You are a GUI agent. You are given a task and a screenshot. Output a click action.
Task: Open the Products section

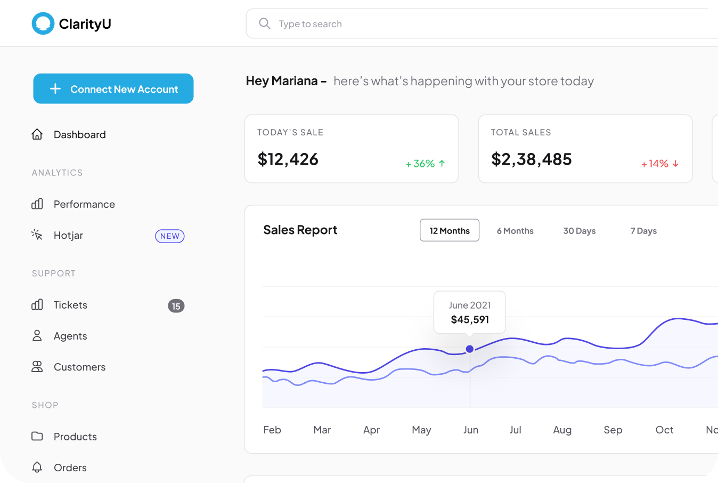[75, 437]
